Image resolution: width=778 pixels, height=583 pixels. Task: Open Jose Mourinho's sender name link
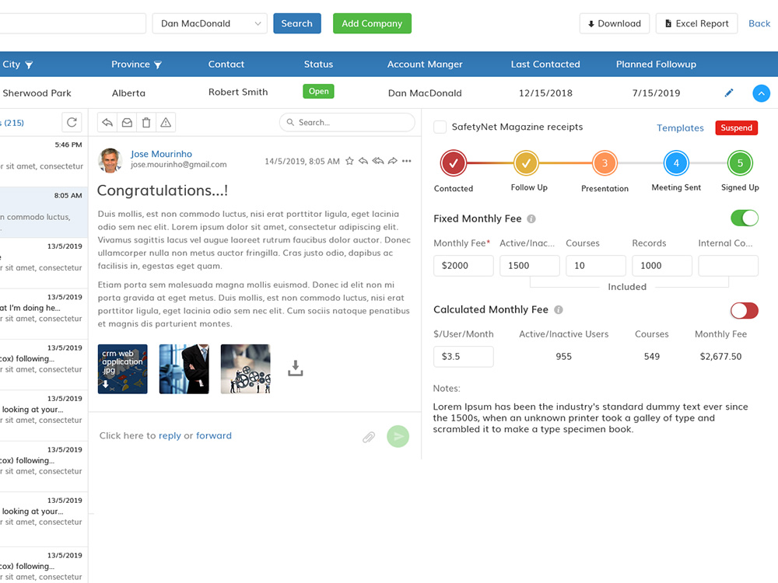click(161, 154)
